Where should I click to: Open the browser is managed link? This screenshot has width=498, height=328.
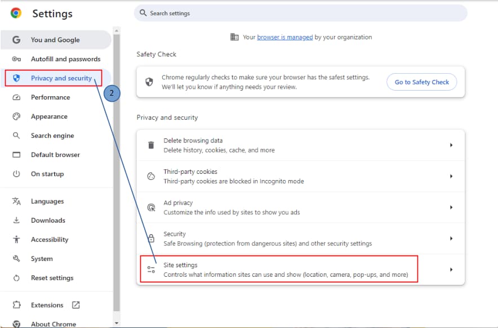coord(286,37)
